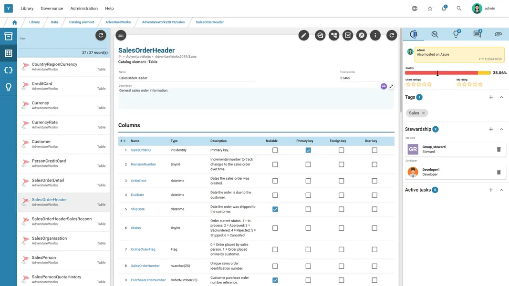Check Primary key for OnlineOrderFlag
This screenshot has height=286, width=509.
(x=308, y=249)
